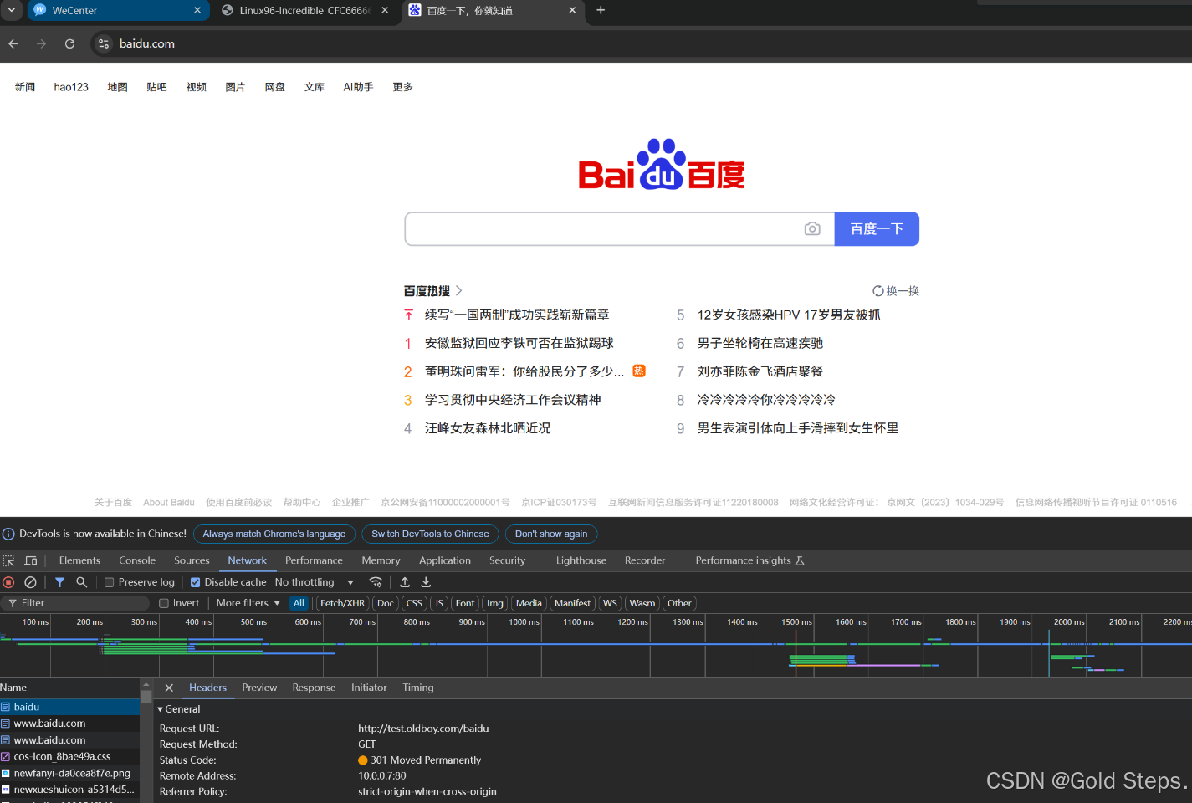Expand 百度热搜 chevron
This screenshot has height=803, width=1192.
coord(458,291)
